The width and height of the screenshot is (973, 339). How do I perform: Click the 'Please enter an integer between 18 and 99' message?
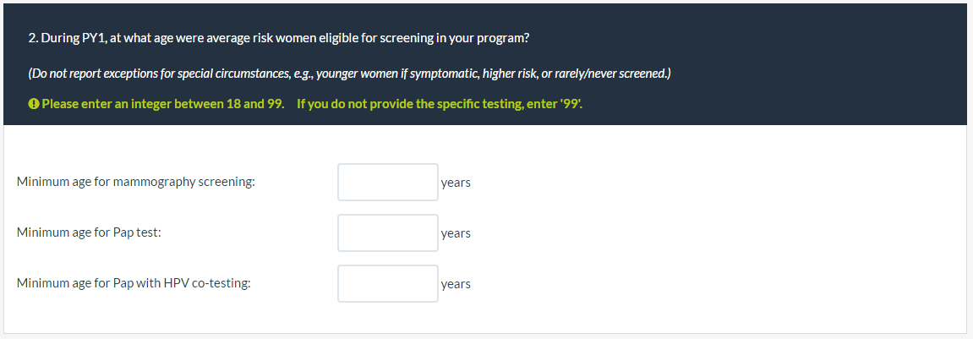pos(162,104)
